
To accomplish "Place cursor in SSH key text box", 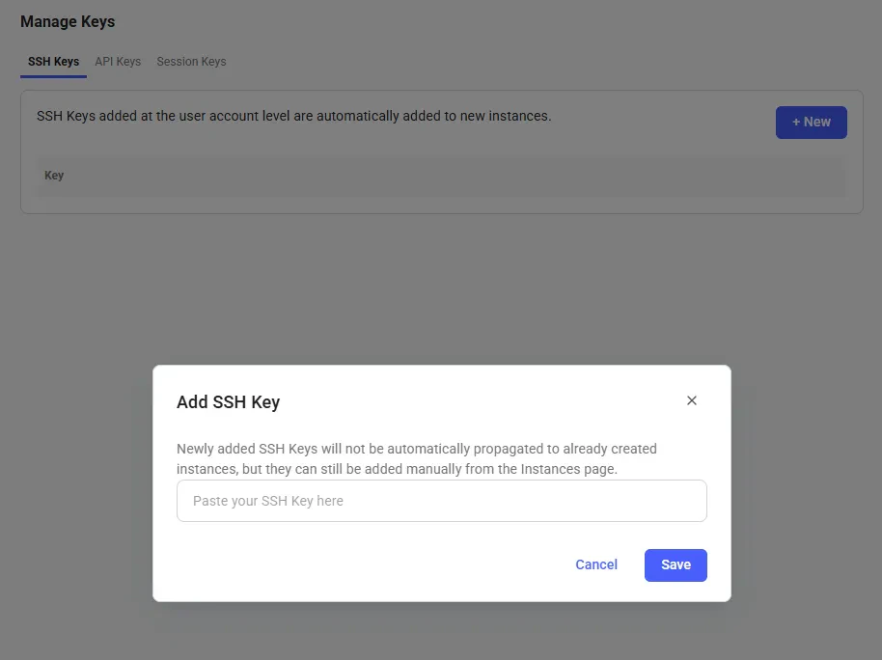I will 442,501.
